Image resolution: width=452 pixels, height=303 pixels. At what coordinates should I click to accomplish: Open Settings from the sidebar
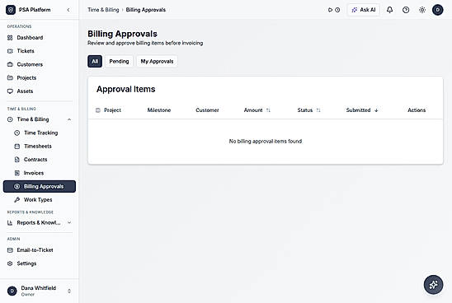[x=40, y=263]
